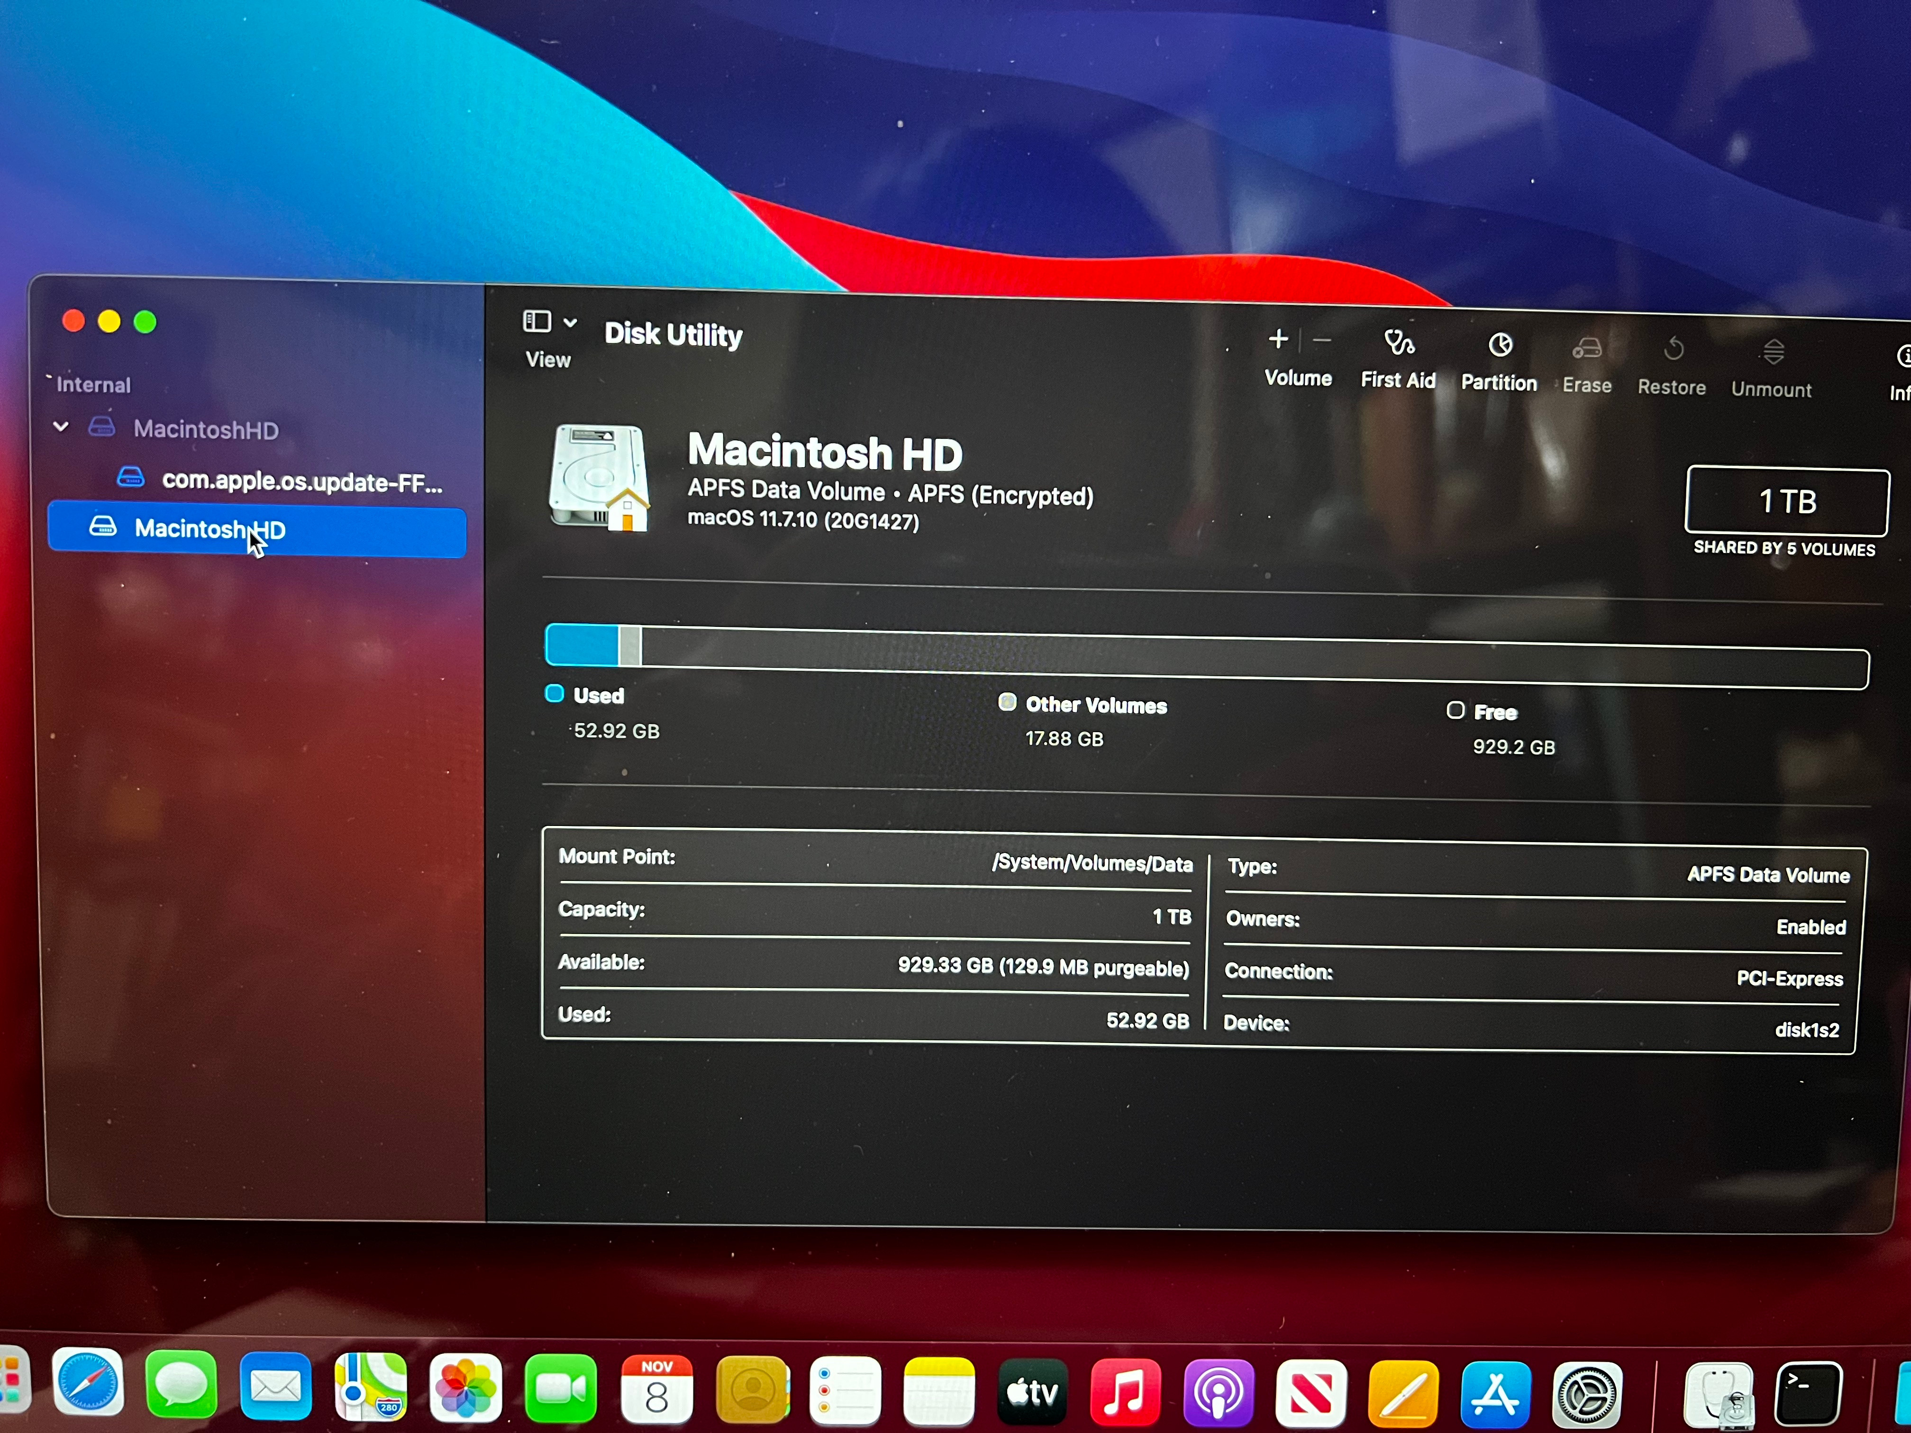Click the blue Used segment of usage bar
The width and height of the screenshot is (1911, 1433).
[582, 644]
